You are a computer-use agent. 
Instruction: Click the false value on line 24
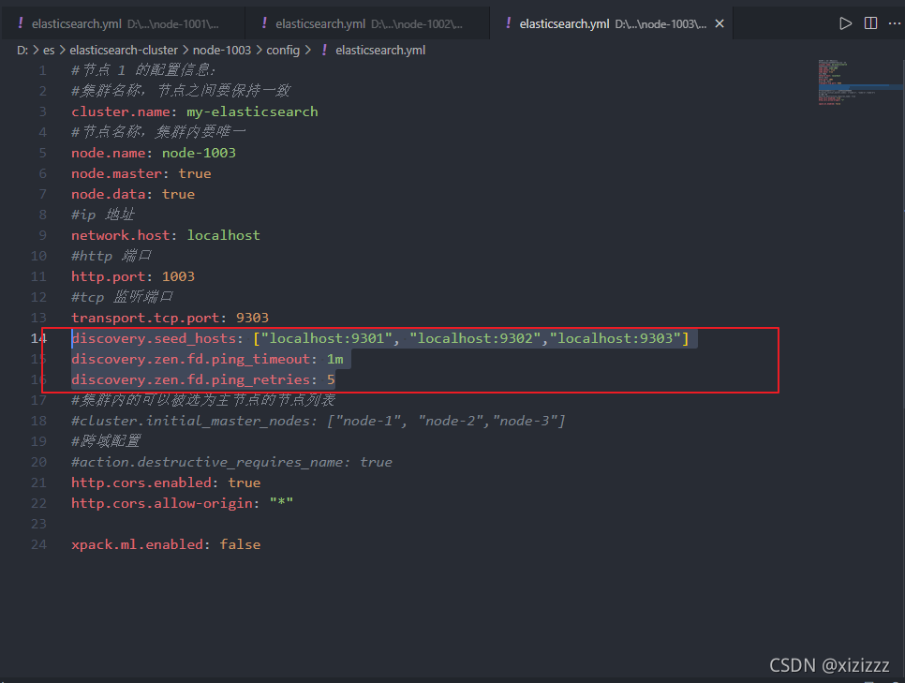point(240,544)
